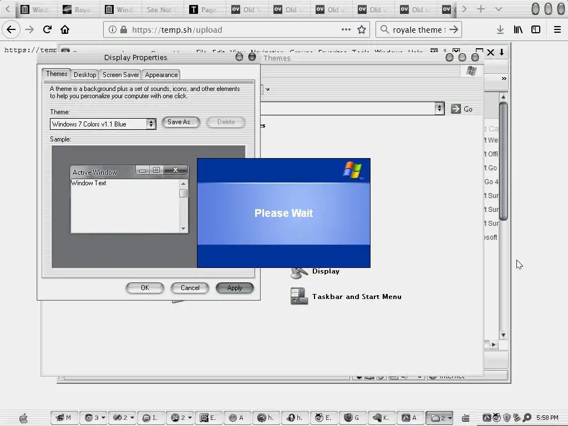Screen dimensions: 568x426
Task: Bookmark this page with the star icon
Action: [362, 30]
